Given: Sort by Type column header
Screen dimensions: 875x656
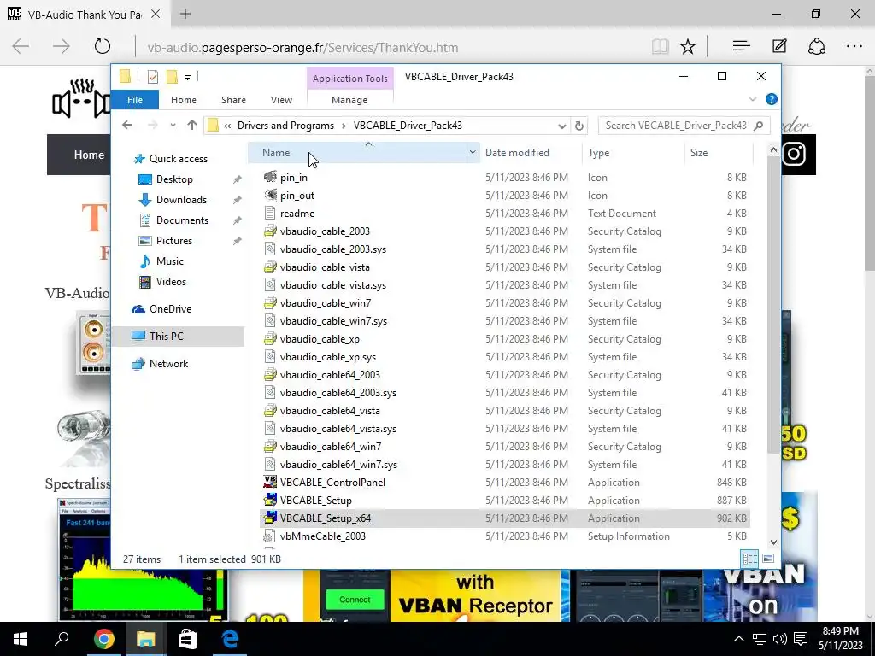Looking at the screenshot, I should click(x=599, y=152).
